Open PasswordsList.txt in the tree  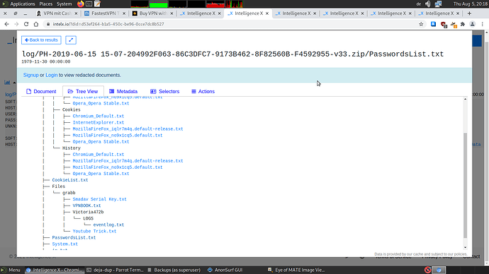[x=74, y=238]
